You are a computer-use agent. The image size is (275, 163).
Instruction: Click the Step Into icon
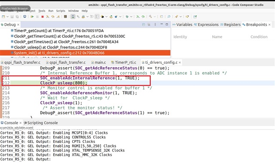(x=48, y=17)
